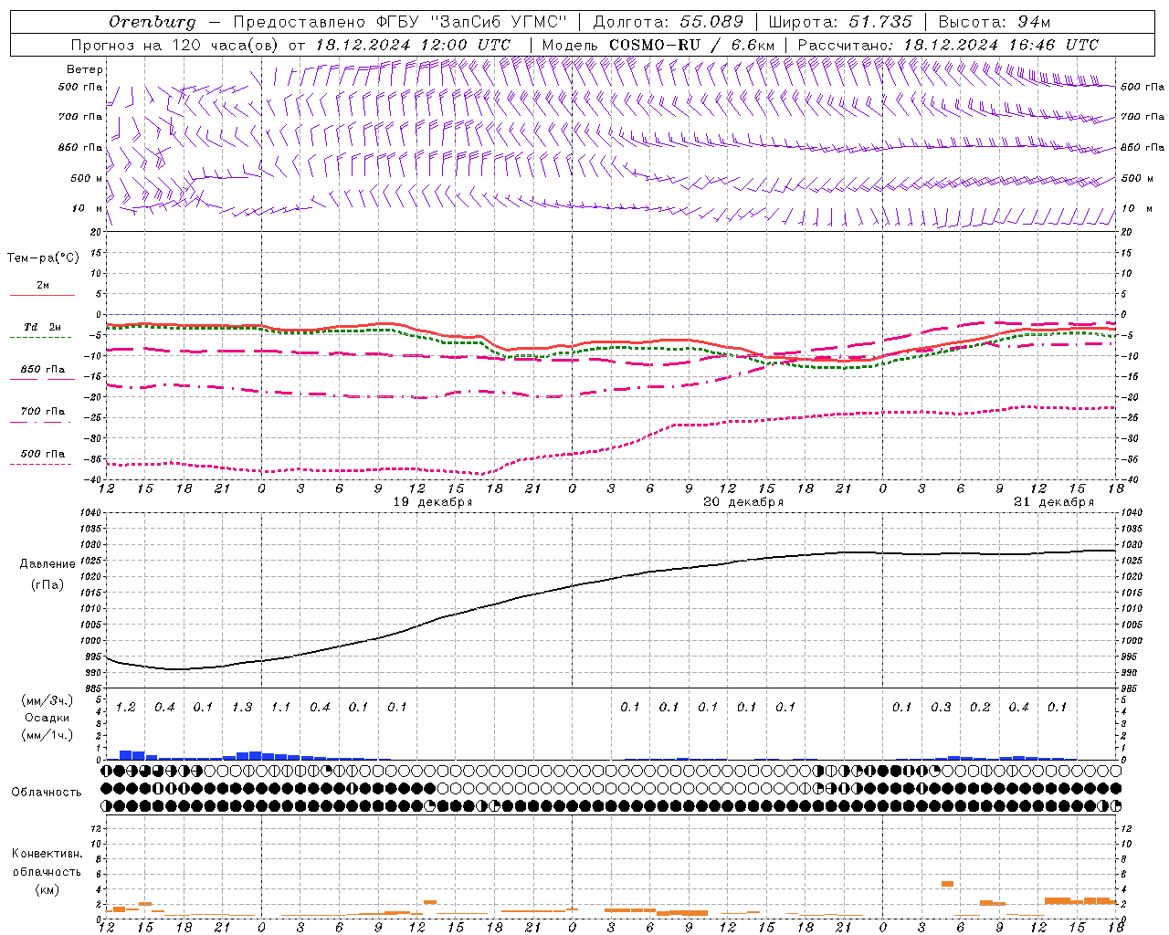Click the 0.3 precipitation value
1169x935 pixels.
941,707
